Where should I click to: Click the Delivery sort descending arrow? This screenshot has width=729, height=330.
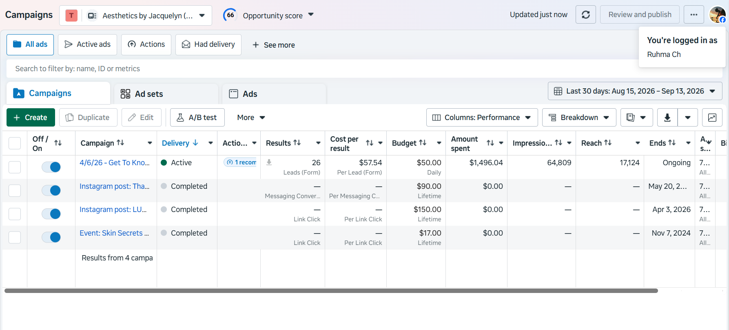click(195, 143)
